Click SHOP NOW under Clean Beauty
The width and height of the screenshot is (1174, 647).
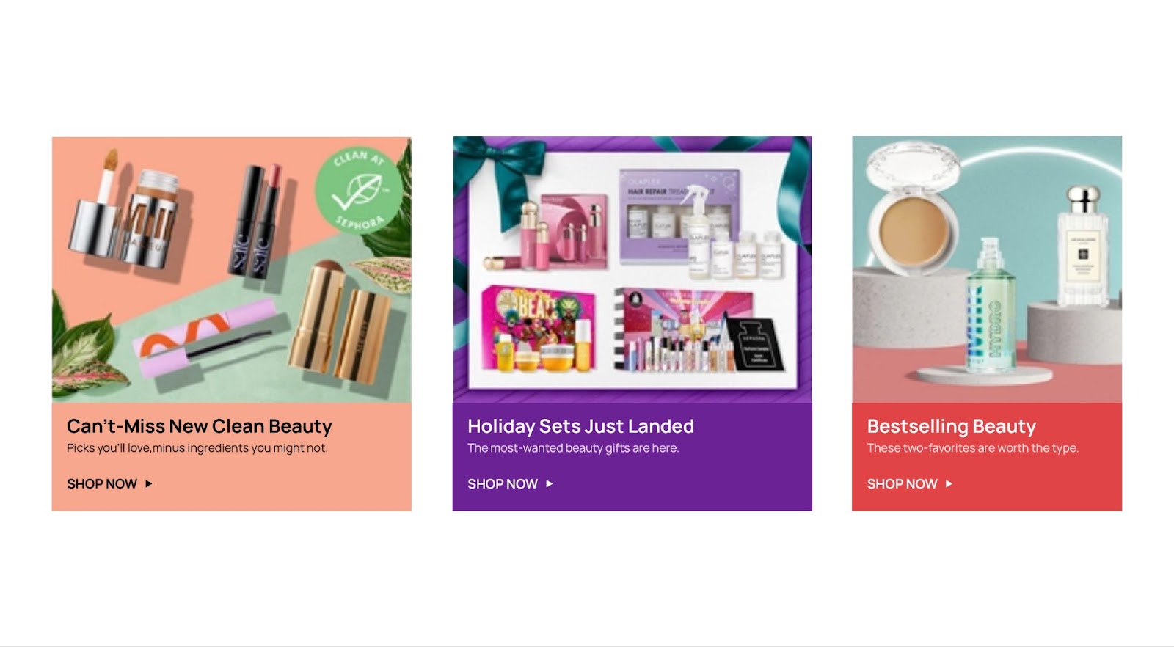[102, 484]
